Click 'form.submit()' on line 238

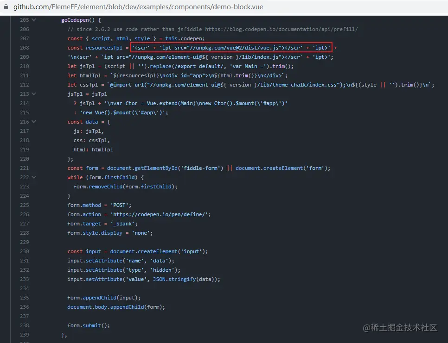point(87,325)
